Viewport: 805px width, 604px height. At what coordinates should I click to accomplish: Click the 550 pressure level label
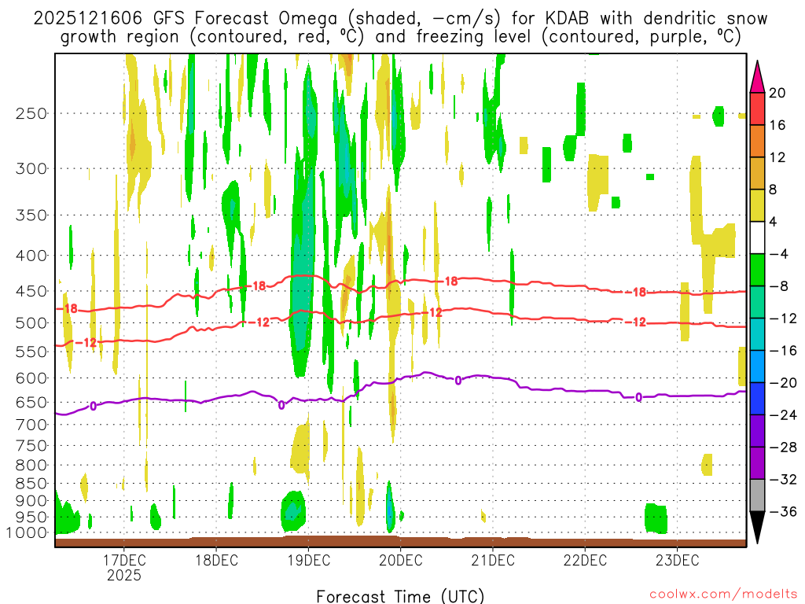[31, 352]
